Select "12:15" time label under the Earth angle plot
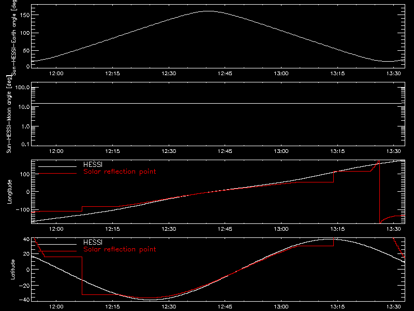Viewport: 414px width, 311px height. click(x=112, y=74)
